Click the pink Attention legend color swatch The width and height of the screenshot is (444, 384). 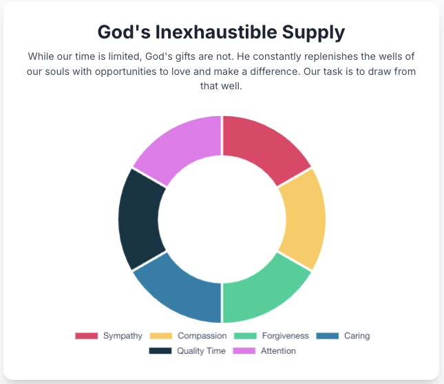coord(244,351)
